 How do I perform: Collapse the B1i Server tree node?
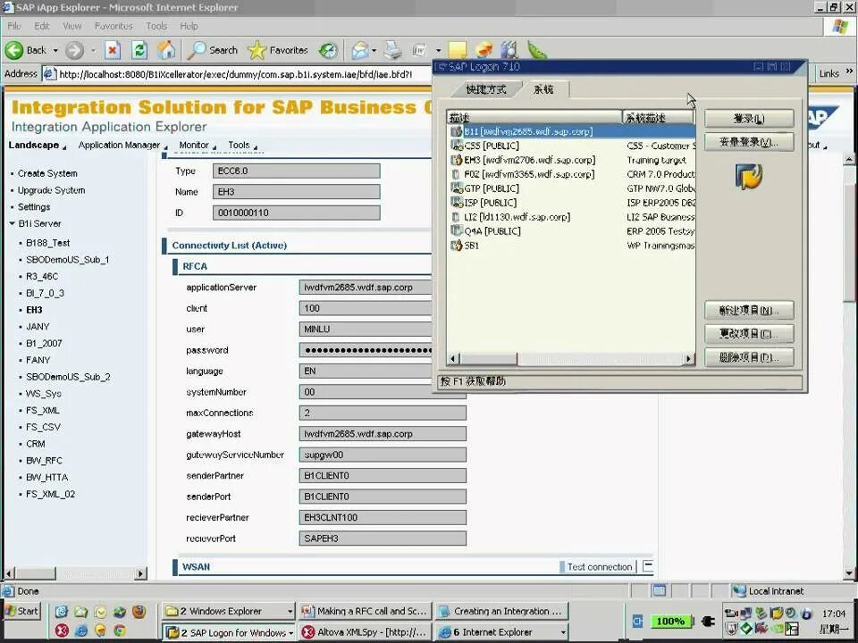point(12,223)
